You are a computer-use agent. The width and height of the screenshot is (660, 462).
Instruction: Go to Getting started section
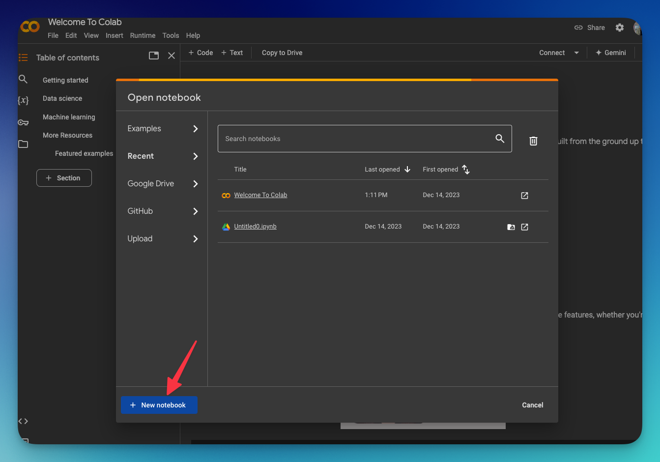65,80
